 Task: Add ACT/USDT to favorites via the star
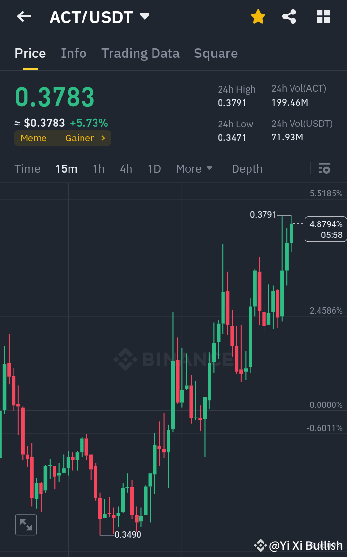[x=258, y=16]
